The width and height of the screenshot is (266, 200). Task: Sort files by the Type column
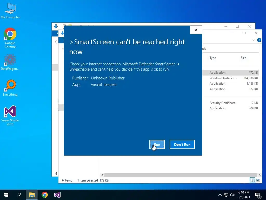(x=223, y=58)
